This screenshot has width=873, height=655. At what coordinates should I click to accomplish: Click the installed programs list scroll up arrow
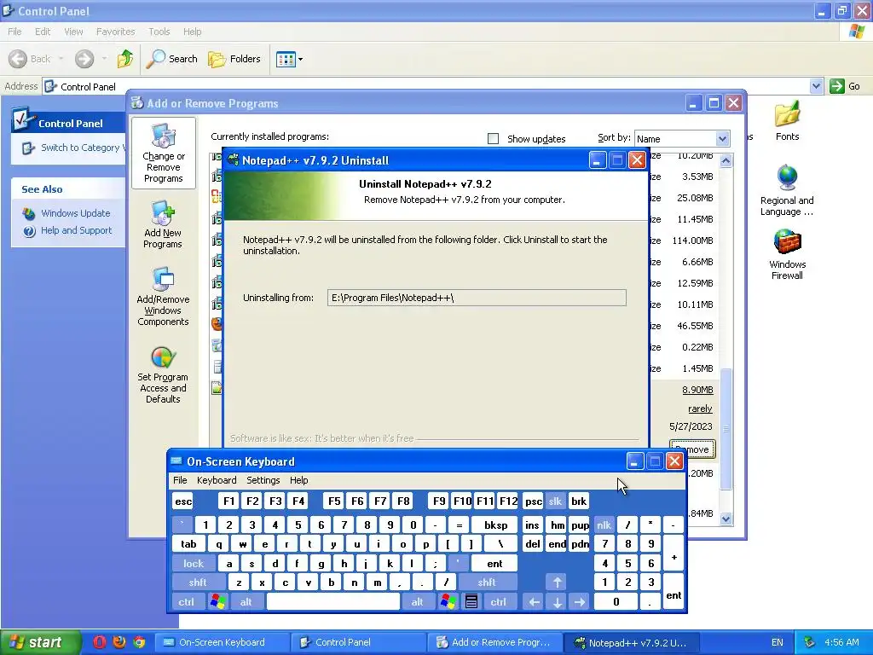coord(726,161)
